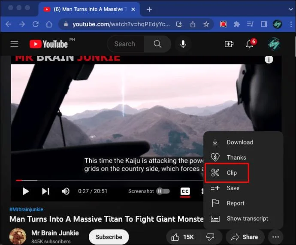
Task: Close the Man Turns Into A Massive tab
Action: [133, 9]
